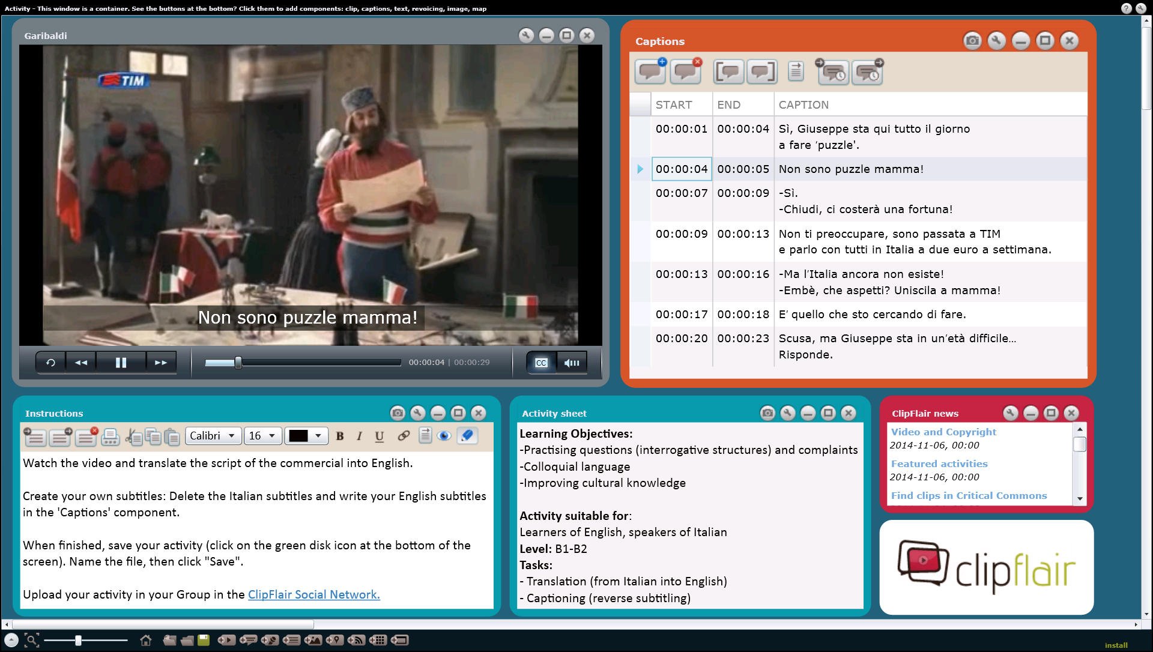The height and width of the screenshot is (652, 1153).
Task: Open the Video and Copyright news item
Action: 943,432
